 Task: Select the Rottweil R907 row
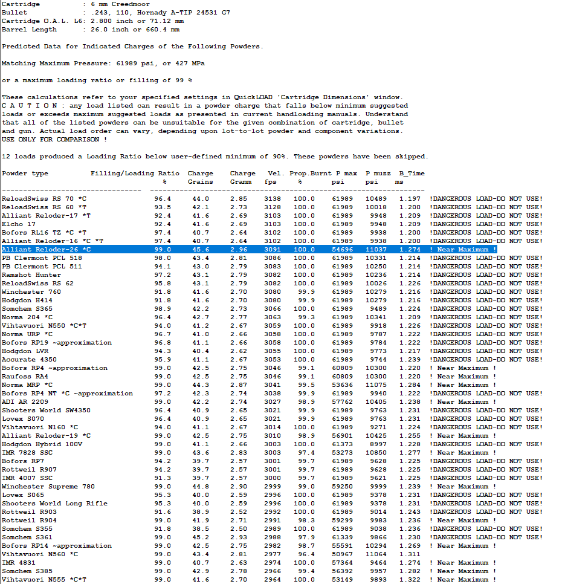pos(272,470)
